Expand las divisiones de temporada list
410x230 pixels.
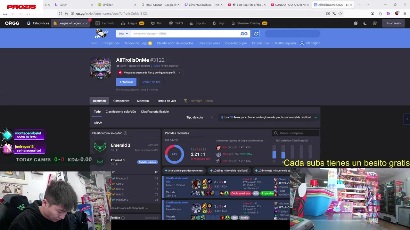click(x=130, y=208)
